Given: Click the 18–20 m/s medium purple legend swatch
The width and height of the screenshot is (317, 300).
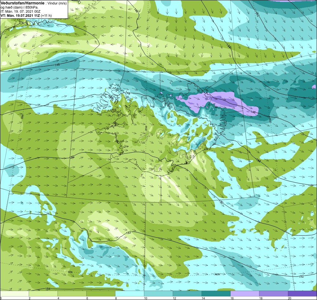Looking at the screenshot, I should [274, 293].
